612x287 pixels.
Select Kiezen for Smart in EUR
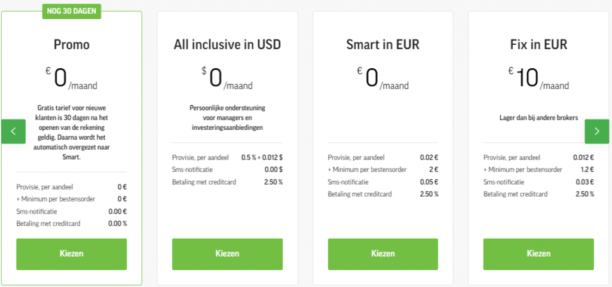383,254
